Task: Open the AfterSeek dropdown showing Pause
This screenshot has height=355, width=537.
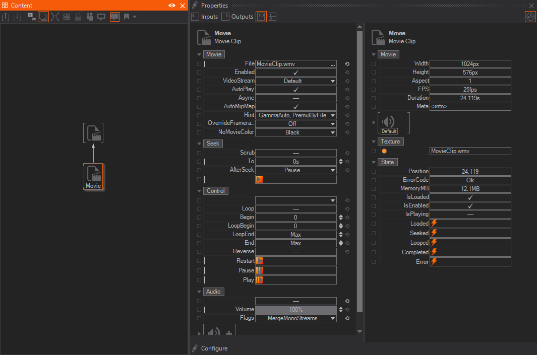Action: (295, 170)
